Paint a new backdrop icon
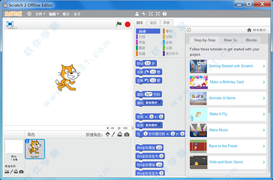The height and width of the screenshot is (180, 273). 11,171
